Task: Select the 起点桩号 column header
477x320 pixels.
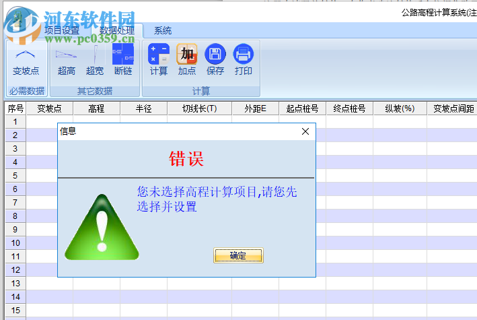Action: point(302,108)
